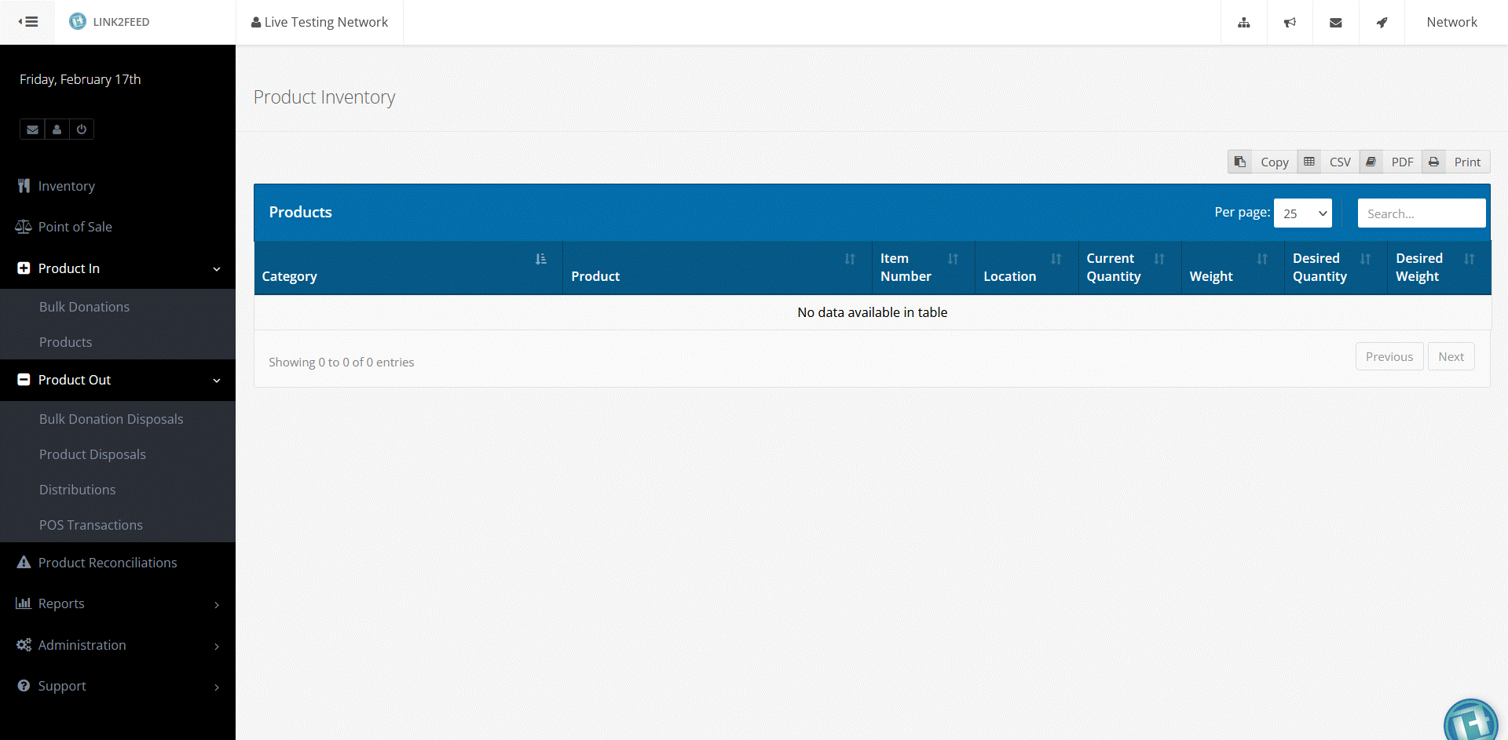The image size is (1508, 740).
Task: Collapse the sidebar with the hamburger icon
Action: 28,22
